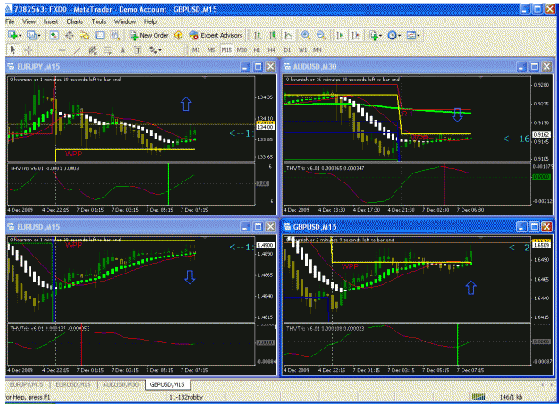Expand the Periods clock dropdown
This screenshot has width=559, height=404.
pyautogui.click(x=399, y=36)
